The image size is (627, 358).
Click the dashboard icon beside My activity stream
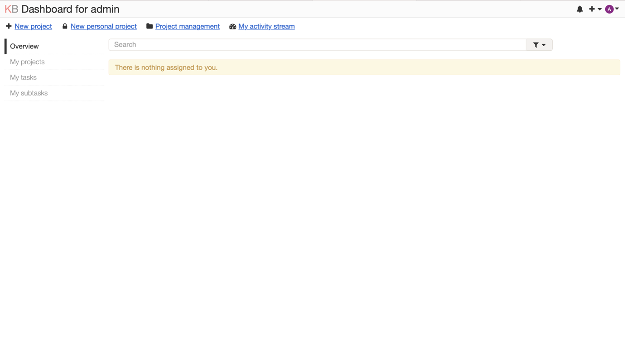coord(233,27)
